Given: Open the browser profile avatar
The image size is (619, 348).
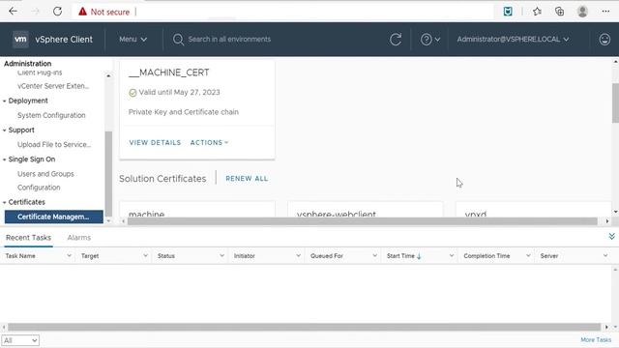Looking at the screenshot, I should (582, 12).
